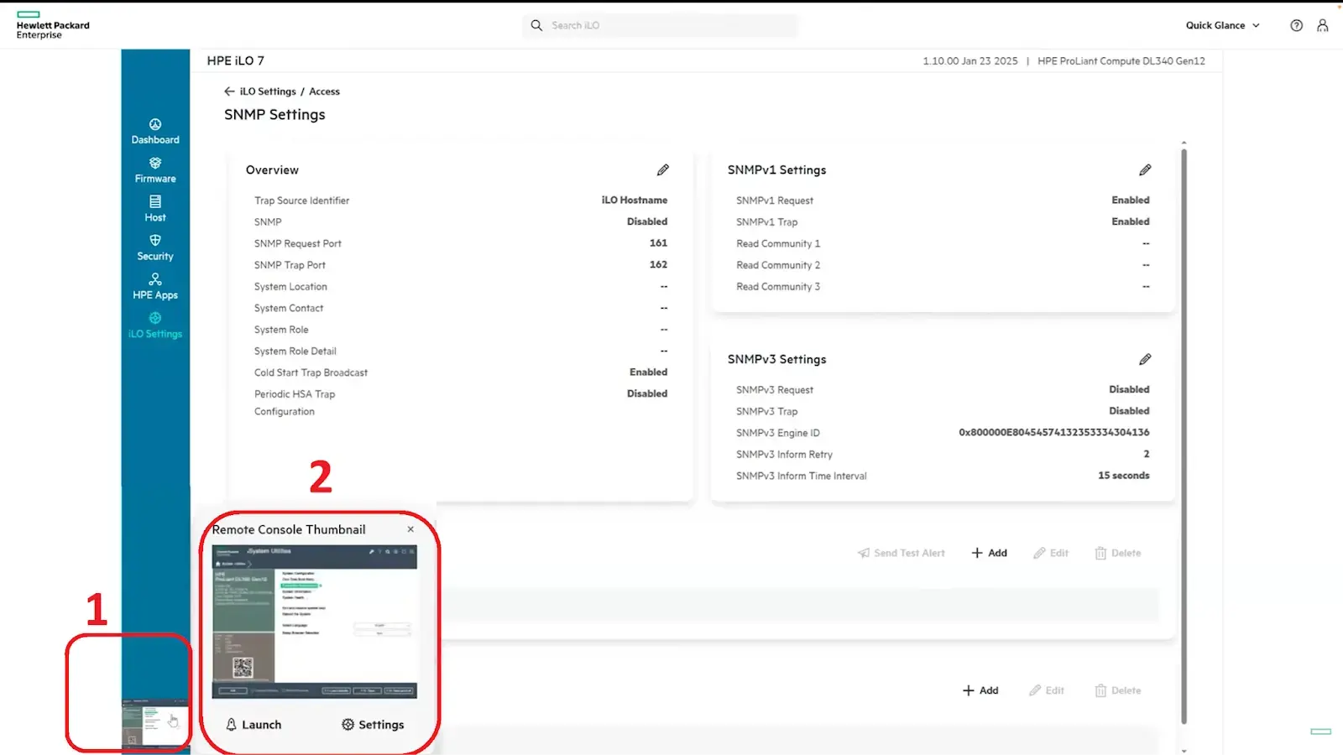Click the SNMP Settings page heading
The width and height of the screenshot is (1343, 755).
pos(274,115)
